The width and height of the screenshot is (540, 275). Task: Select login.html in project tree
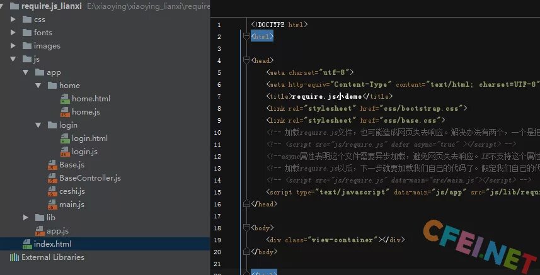(89, 138)
